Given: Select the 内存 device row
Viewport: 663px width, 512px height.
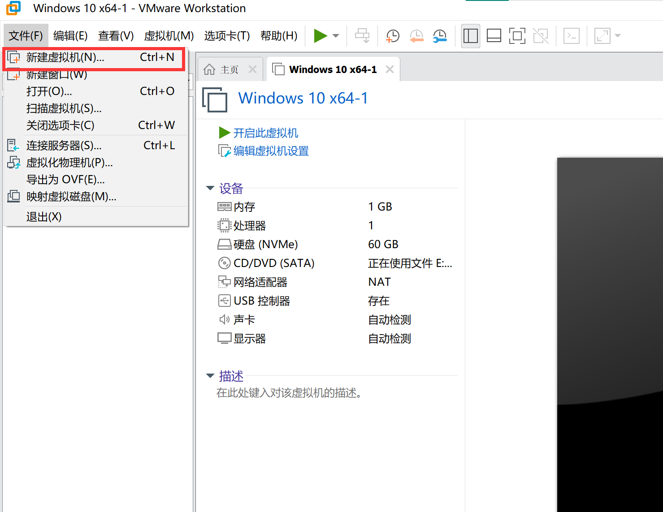Looking at the screenshot, I should 337,207.
